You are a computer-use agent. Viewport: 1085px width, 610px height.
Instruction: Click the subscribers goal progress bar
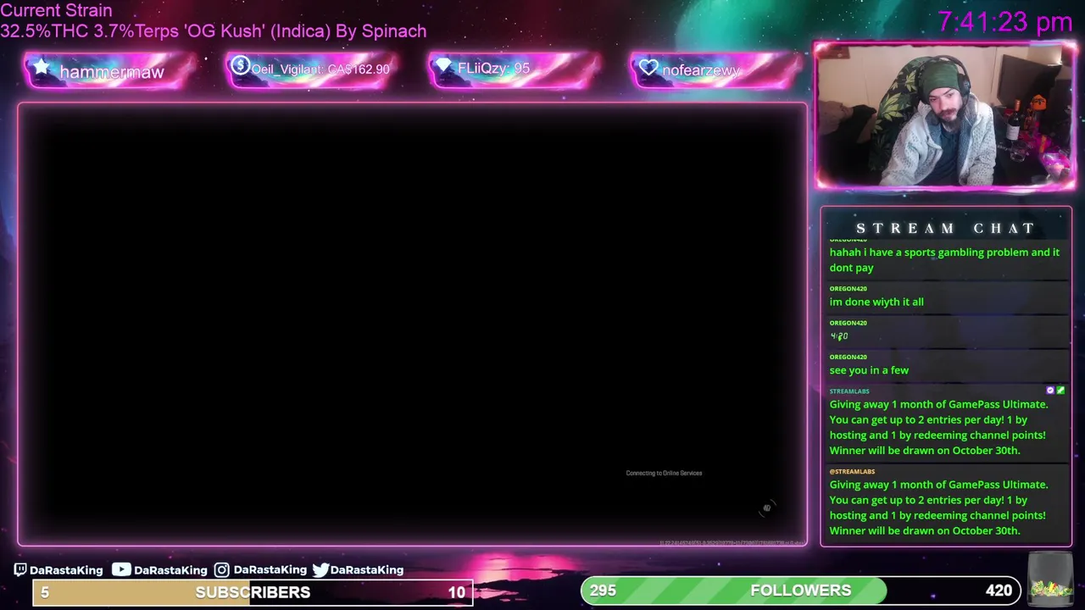click(x=253, y=592)
